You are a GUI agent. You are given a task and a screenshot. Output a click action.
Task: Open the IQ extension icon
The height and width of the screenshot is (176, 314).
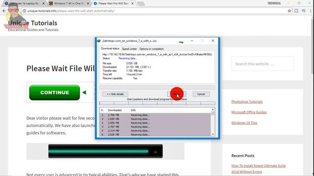point(304,11)
